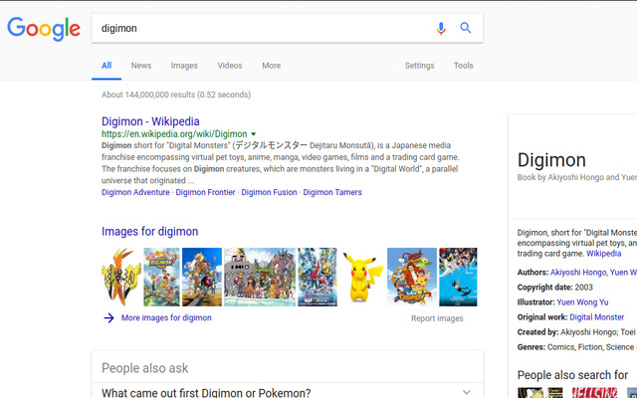Open the Digimon Adventure sitelink

[x=135, y=192]
